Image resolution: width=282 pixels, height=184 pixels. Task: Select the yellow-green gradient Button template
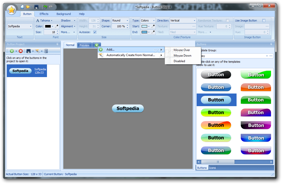pyautogui.click(x=216, y=112)
